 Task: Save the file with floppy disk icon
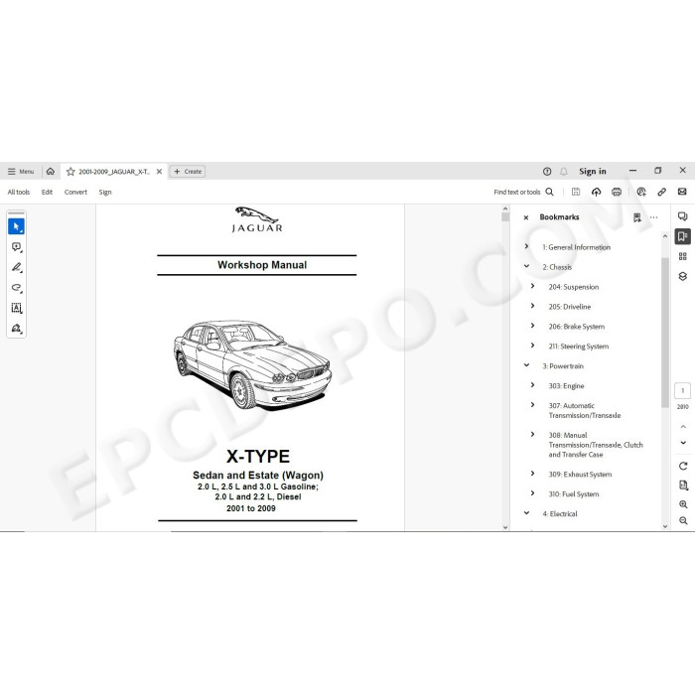(576, 192)
